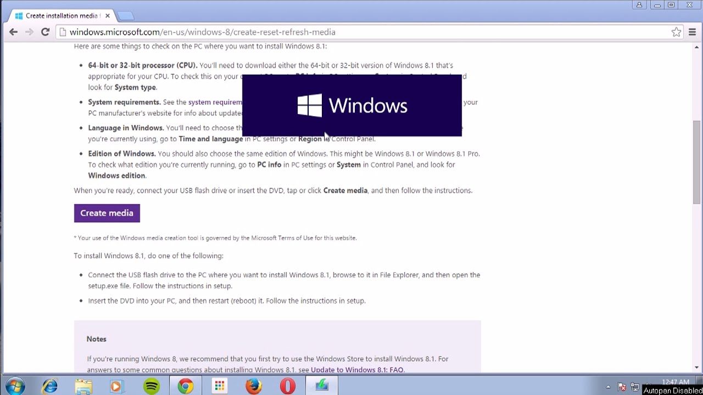Screen dimensions: 703x395
Task: Click the vertical scrollbar thumb
Action: point(697,161)
